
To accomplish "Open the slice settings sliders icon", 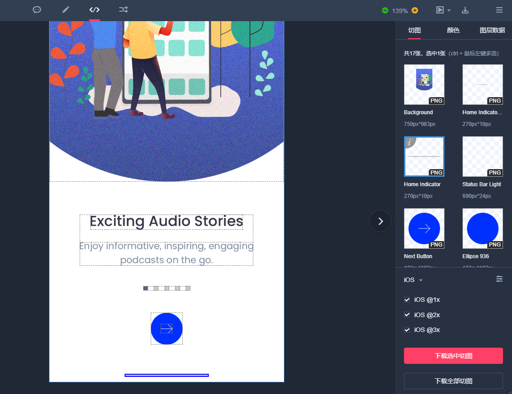I will point(499,279).
